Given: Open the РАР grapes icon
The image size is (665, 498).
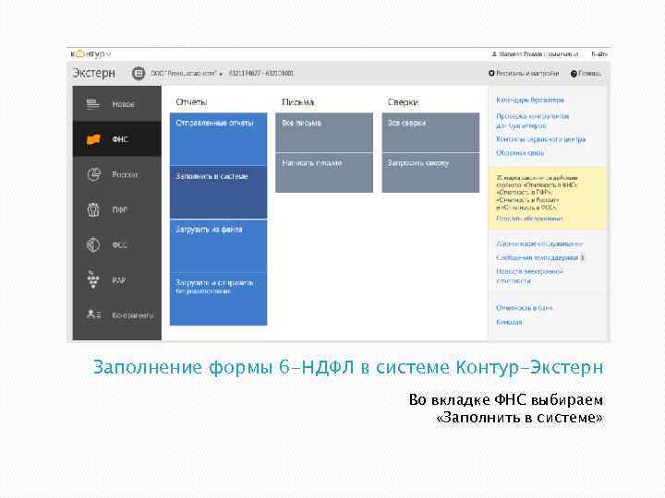Looking at the screenshot, I should click(x=93, y=279).
